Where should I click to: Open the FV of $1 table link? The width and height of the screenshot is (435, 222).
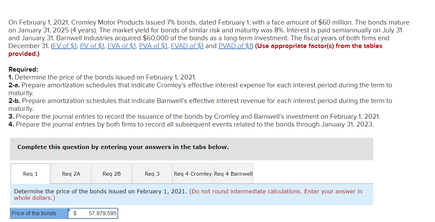(x=65, y=46)
